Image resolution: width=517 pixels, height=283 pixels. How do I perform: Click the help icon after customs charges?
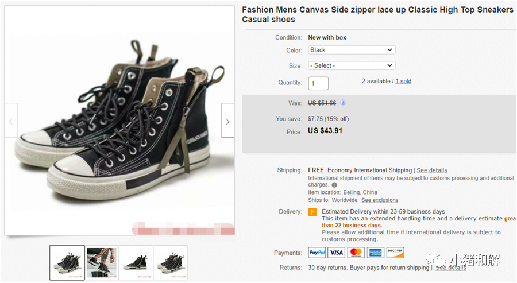tap(334, 185)
